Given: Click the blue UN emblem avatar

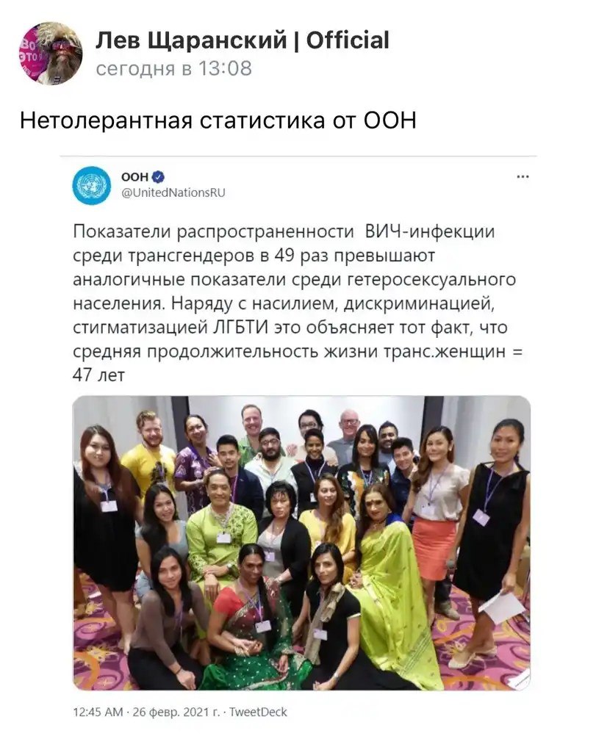Looking at the screenshot, I should pyautogui.click(x=92, y=185).
